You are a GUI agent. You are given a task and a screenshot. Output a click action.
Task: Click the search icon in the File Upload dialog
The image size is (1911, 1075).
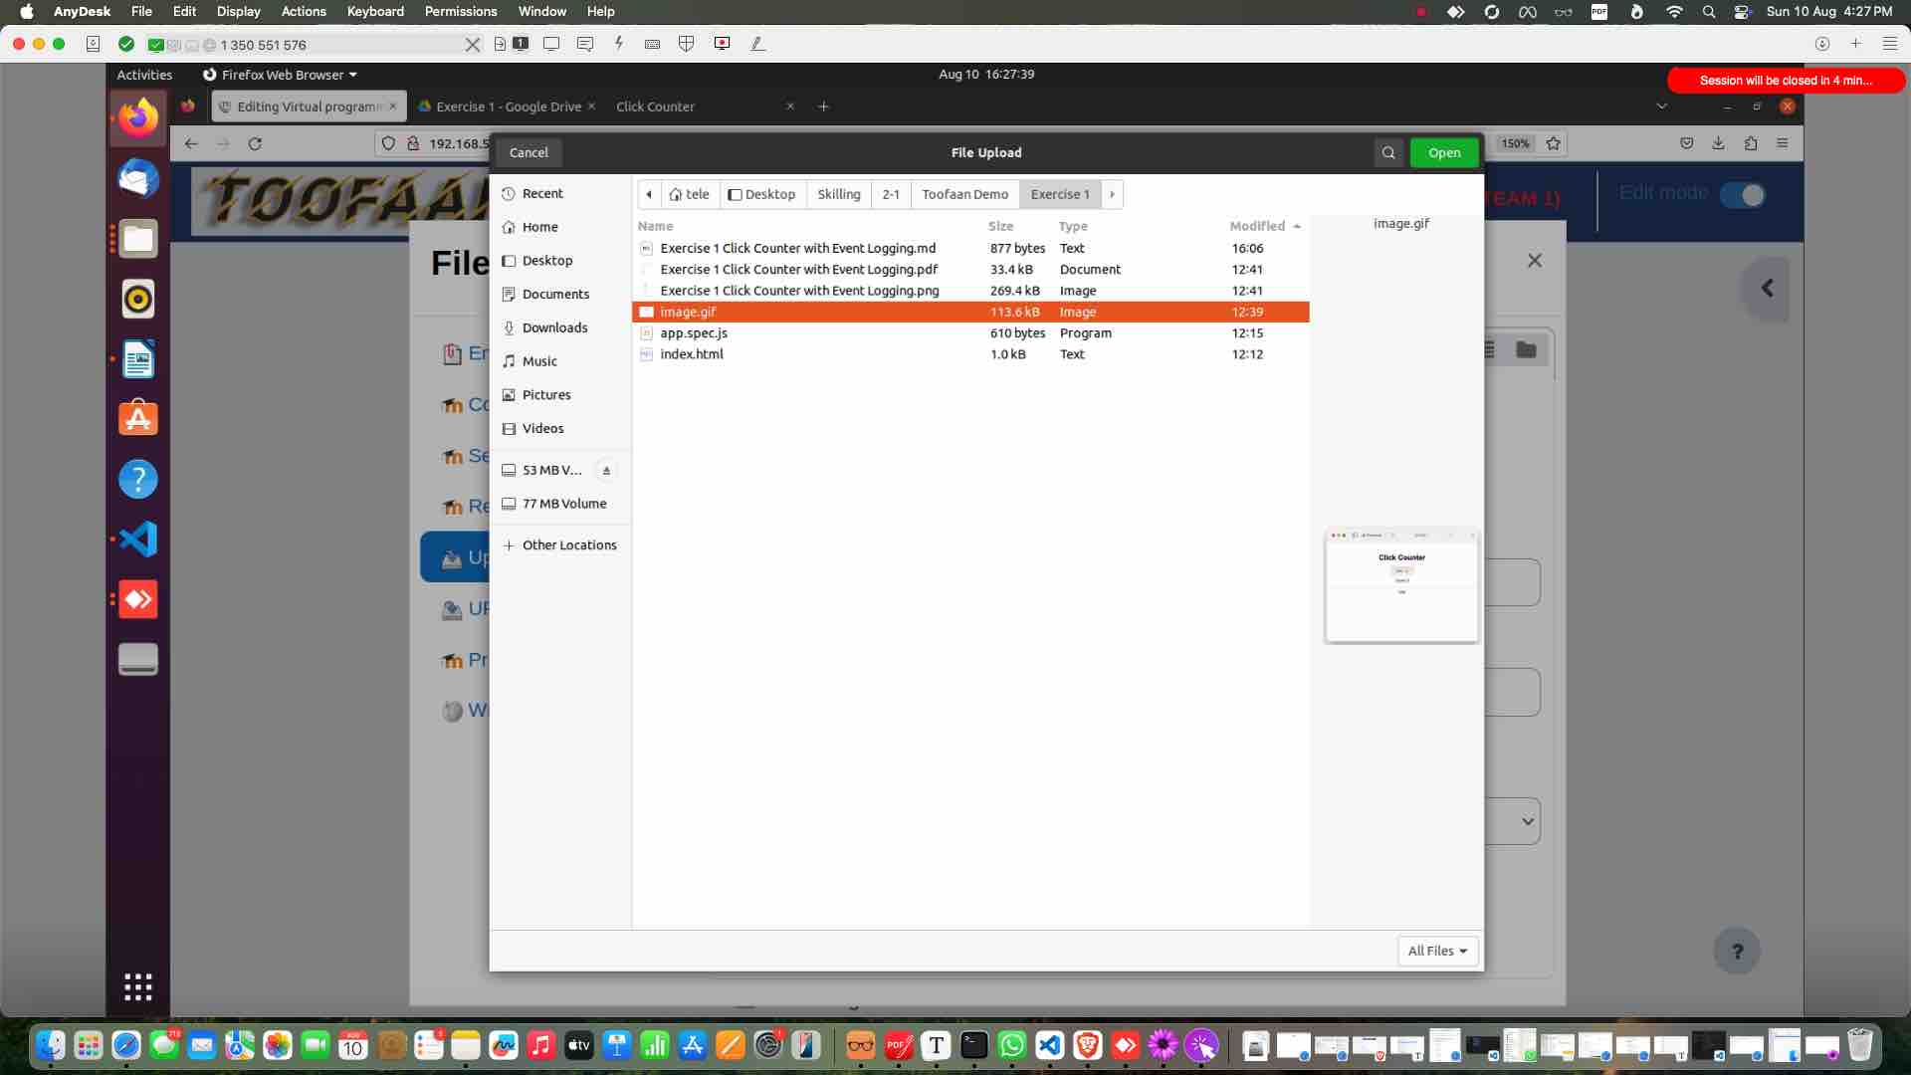(1387, 152)
